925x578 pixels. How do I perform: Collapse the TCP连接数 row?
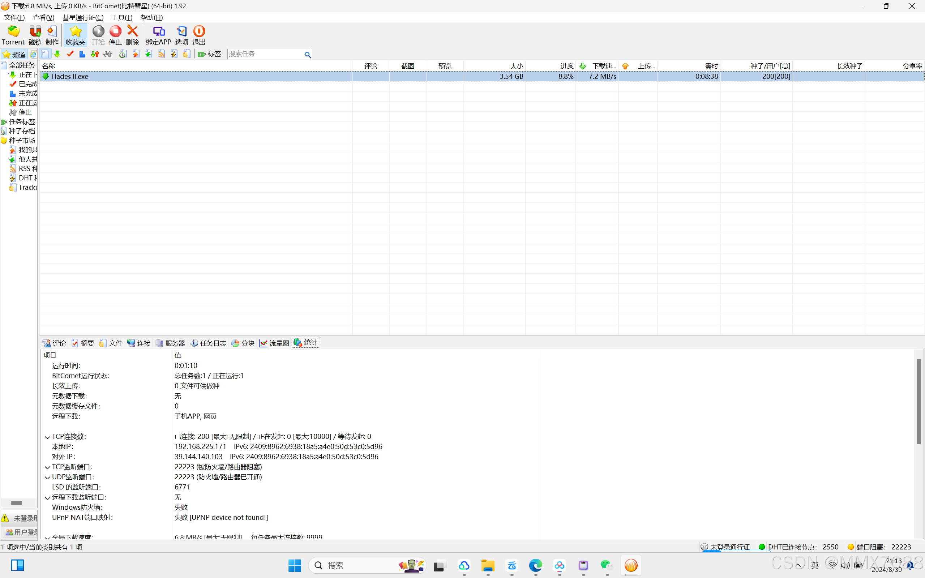[x=47, y=437]
